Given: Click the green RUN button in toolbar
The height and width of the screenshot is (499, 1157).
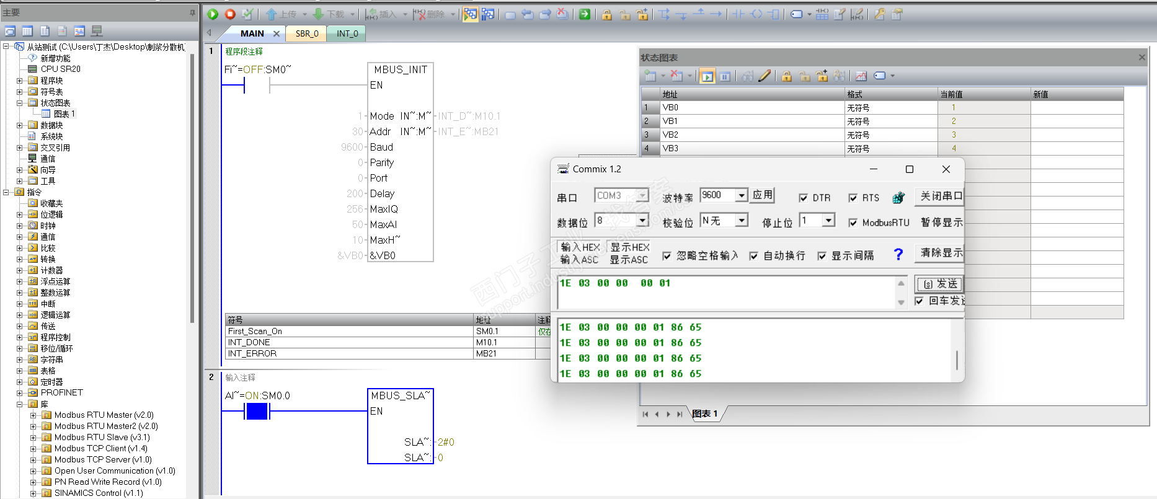Looking at the screenshot, I should [213, 14].
